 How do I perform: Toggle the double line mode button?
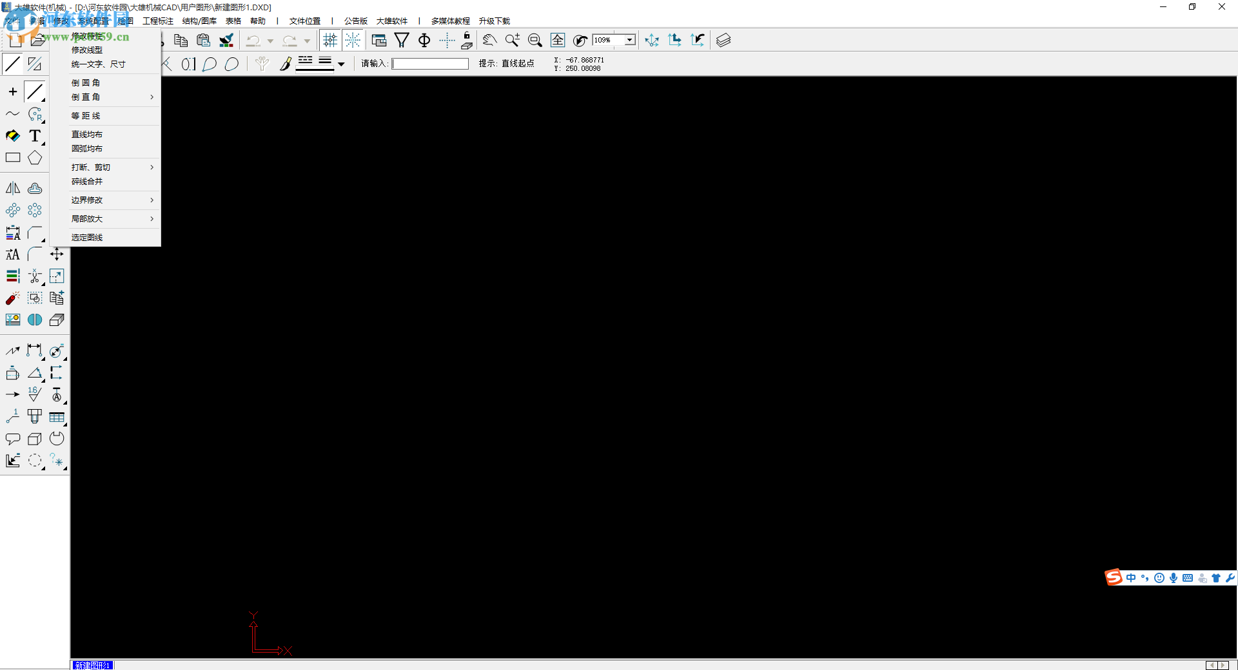point(35,64)
